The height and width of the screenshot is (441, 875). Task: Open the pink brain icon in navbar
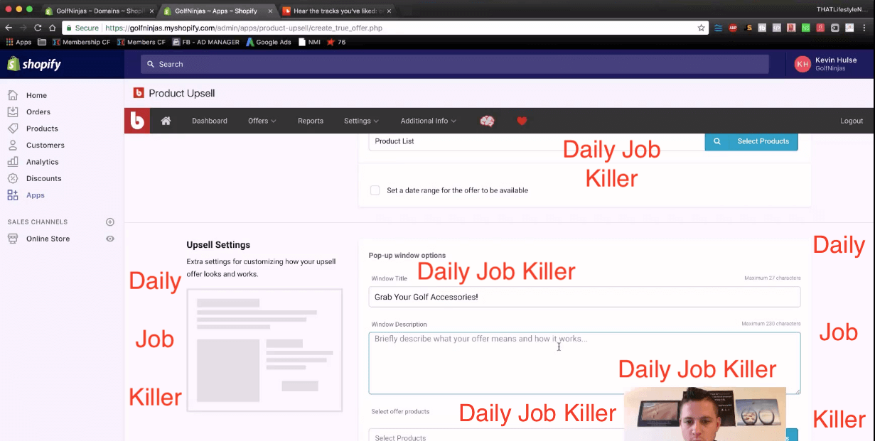(487, 121)
